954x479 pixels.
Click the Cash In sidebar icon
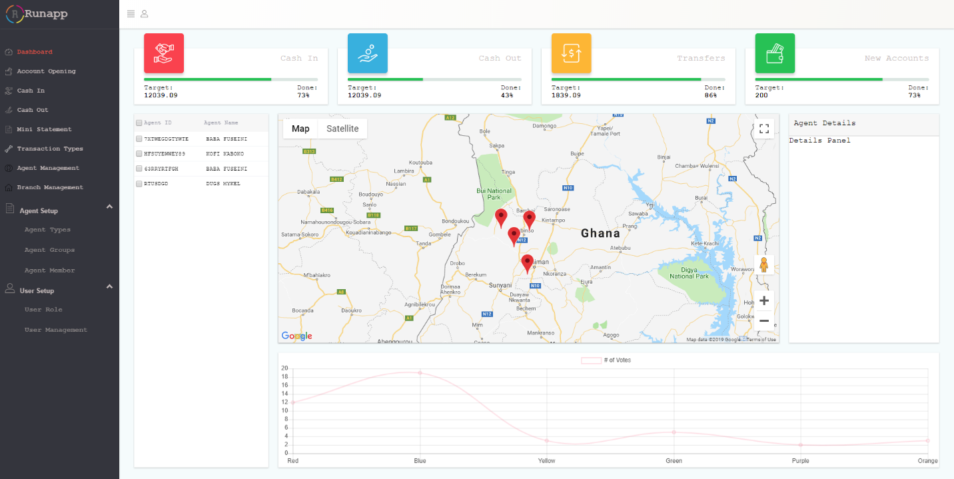(x=9, y=91)
